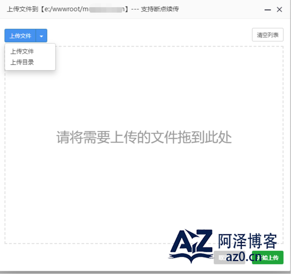Start uploading with the green 开始上传 button
Image resolution: width=291 pixels, height=274 pixels.
coord(268,257)
